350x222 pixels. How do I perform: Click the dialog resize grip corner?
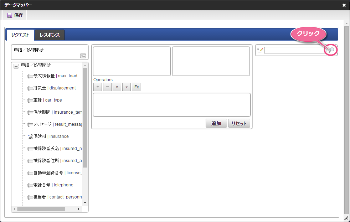click(346, 218)
